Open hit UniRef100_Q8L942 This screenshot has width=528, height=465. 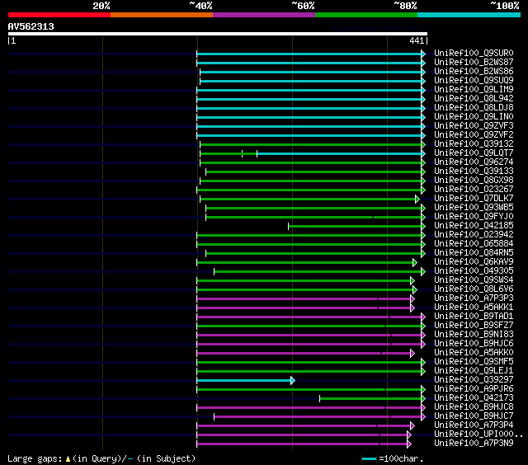pyautogui.click(x=474, y=99)
